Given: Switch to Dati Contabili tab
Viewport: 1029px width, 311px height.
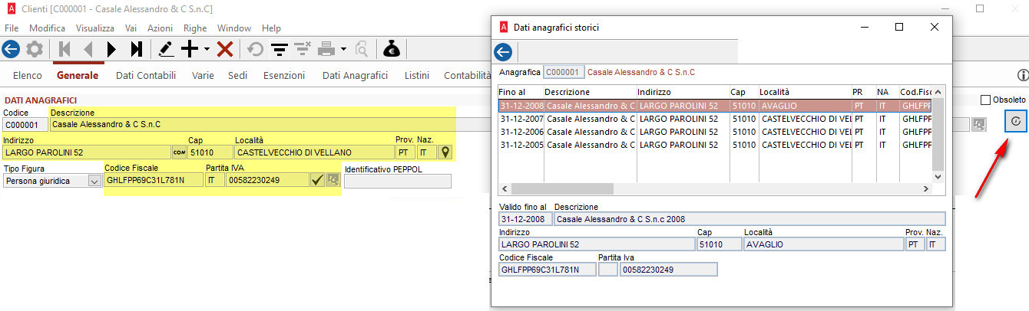Looking at the screenshot, I should tap(146, 75).
